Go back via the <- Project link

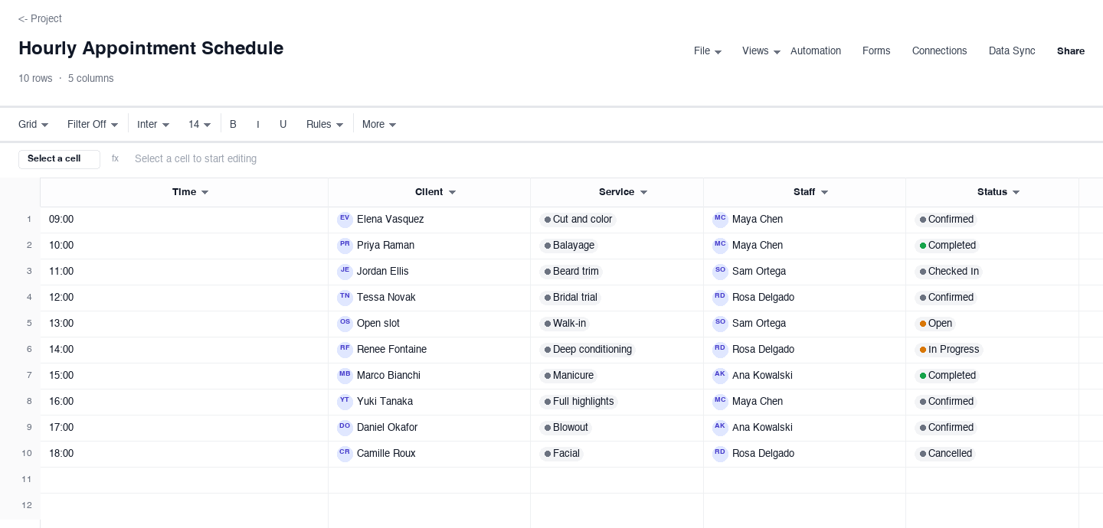[40, 18]
